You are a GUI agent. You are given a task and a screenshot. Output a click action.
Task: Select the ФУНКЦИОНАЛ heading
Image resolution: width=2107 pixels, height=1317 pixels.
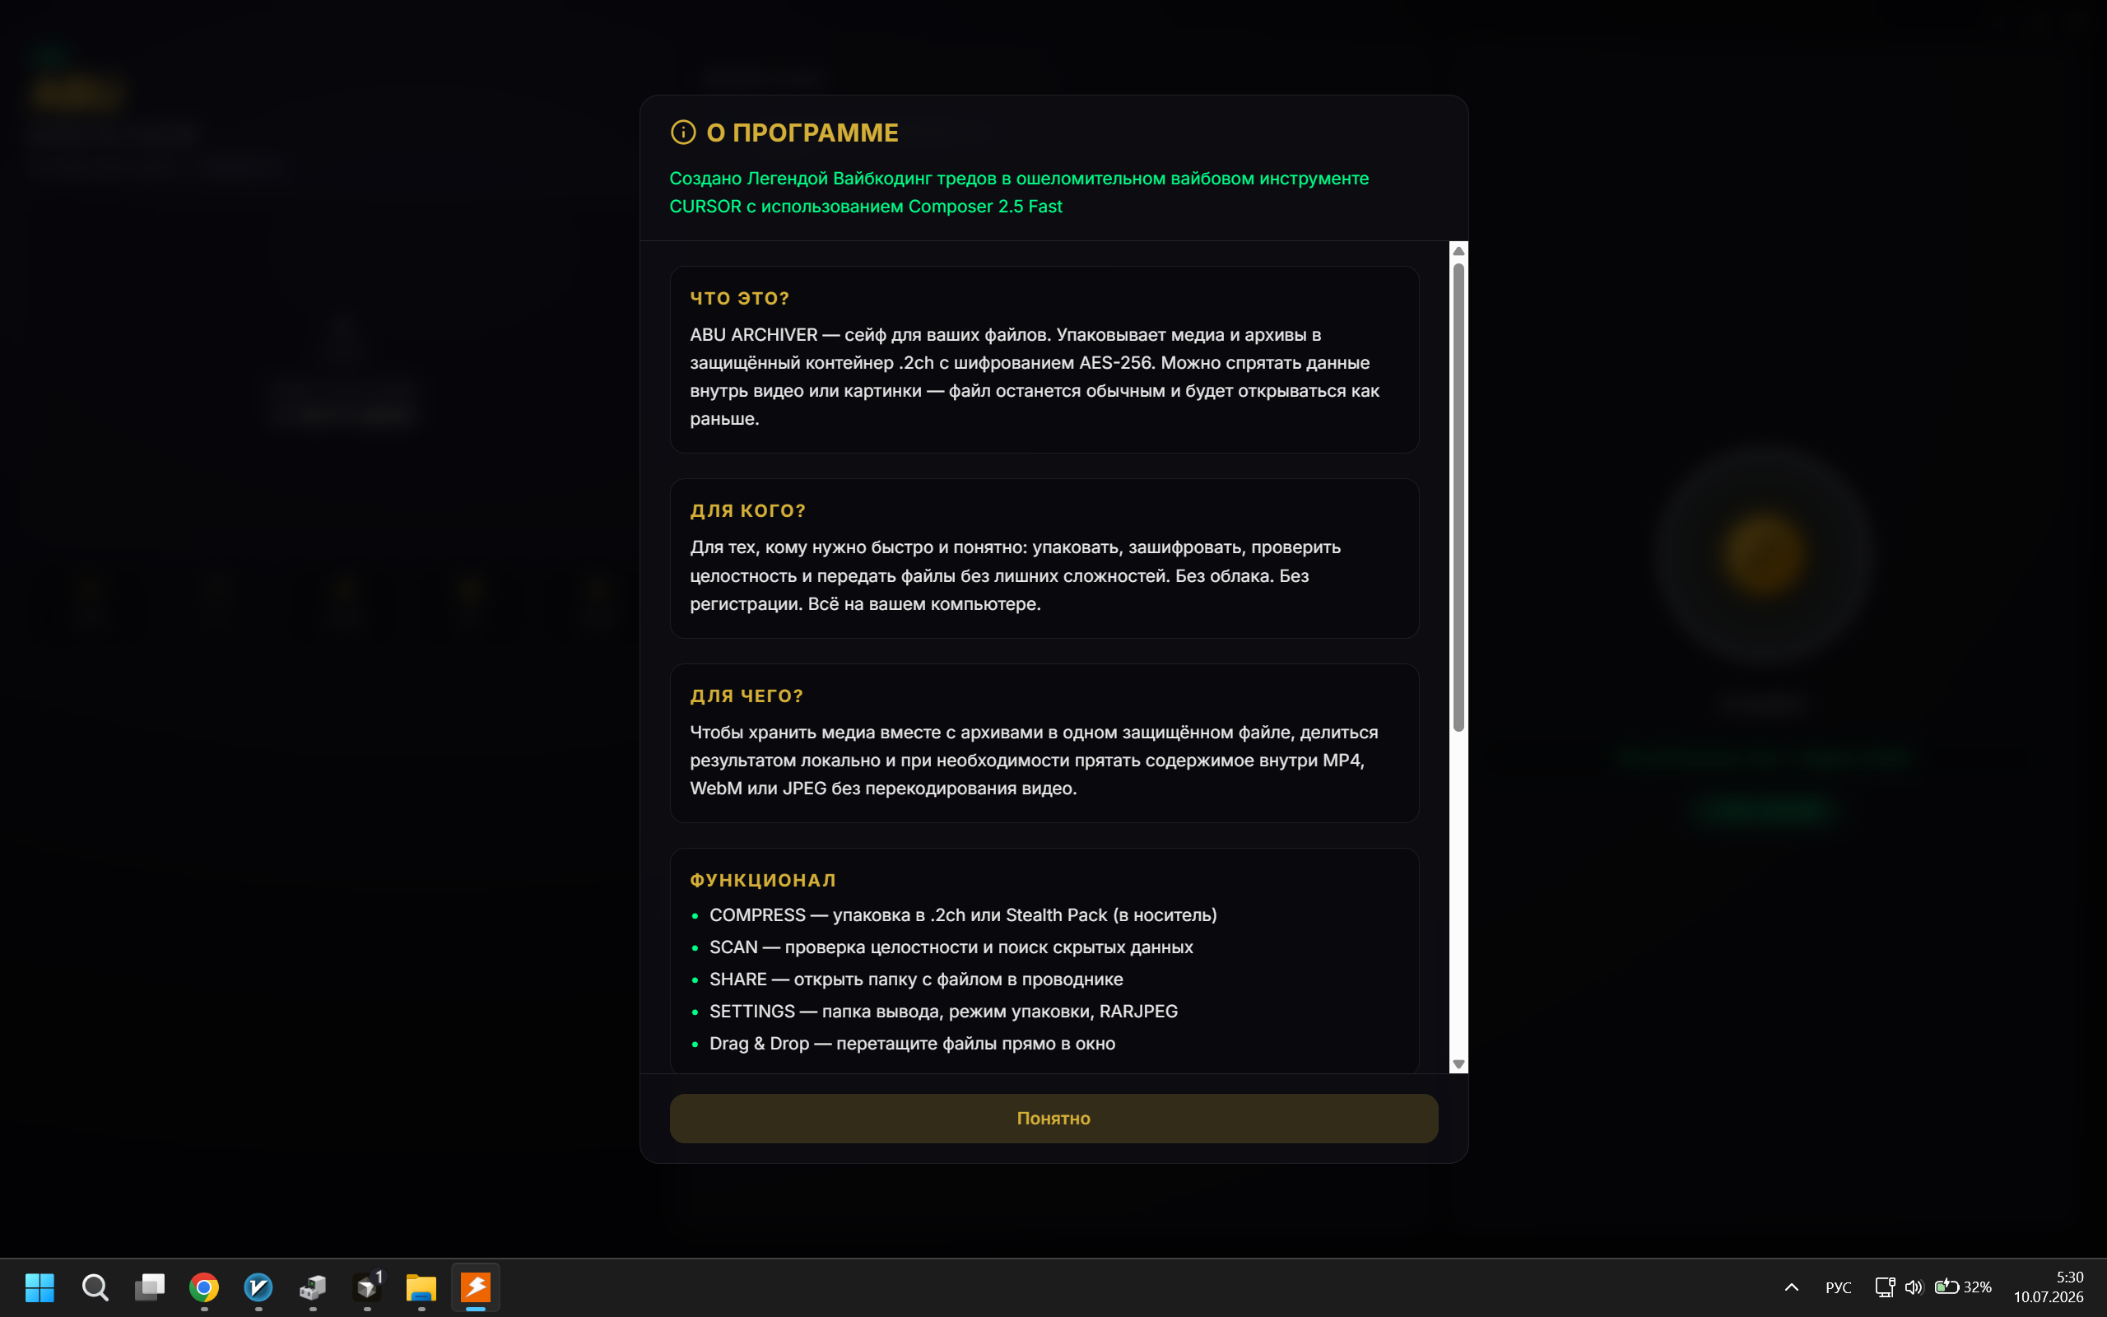(763, 881)
